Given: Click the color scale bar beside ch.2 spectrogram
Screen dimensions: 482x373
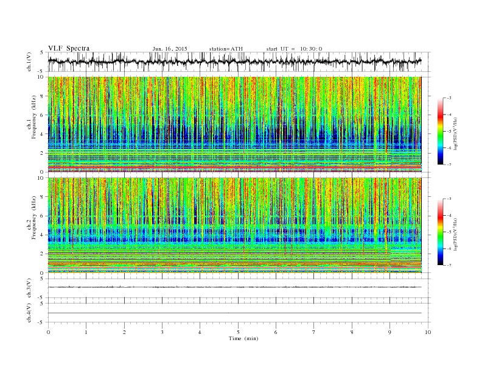Looking at the screenshot, I should [441, 232].
